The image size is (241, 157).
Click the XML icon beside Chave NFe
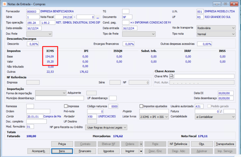click(x=171, y=76)
